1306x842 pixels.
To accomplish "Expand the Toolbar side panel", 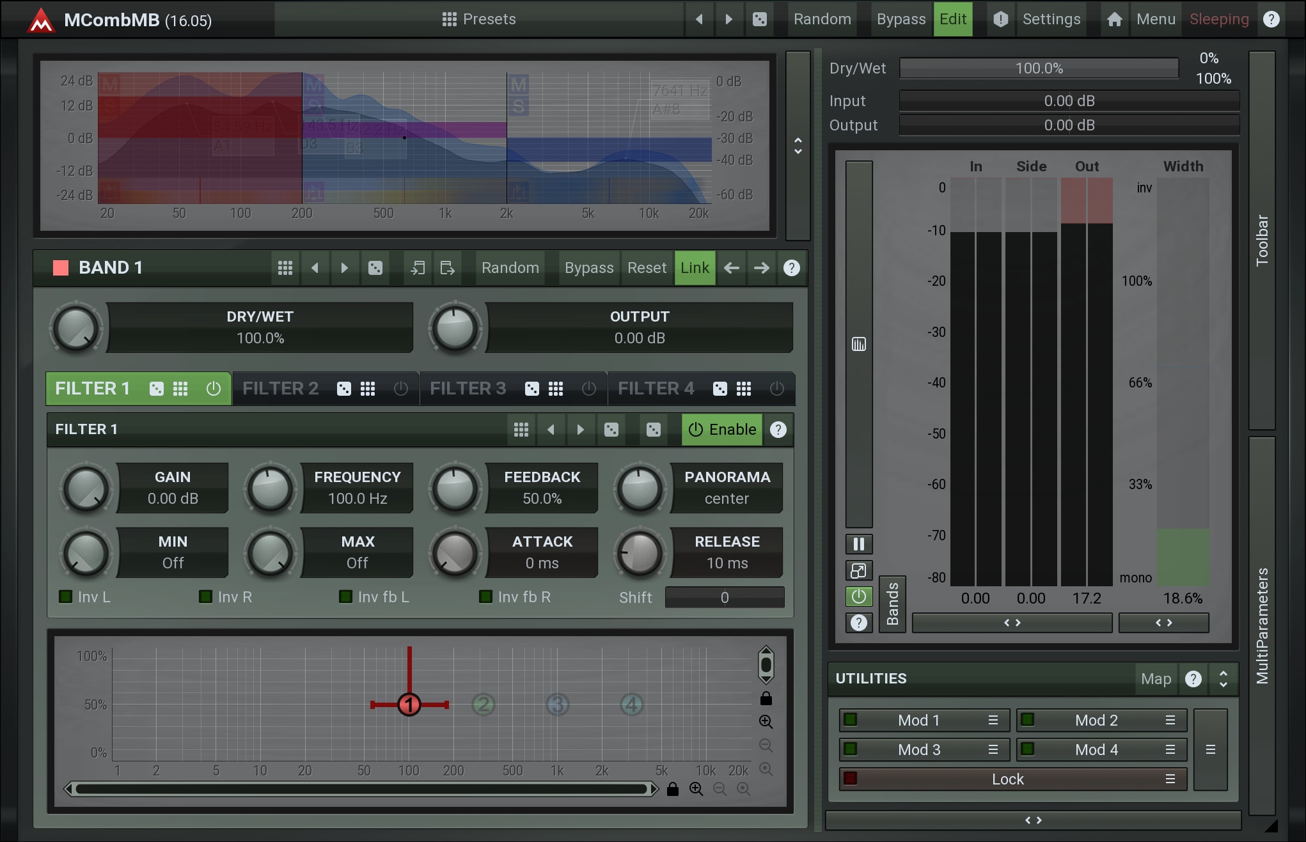I will [1262, 240].
